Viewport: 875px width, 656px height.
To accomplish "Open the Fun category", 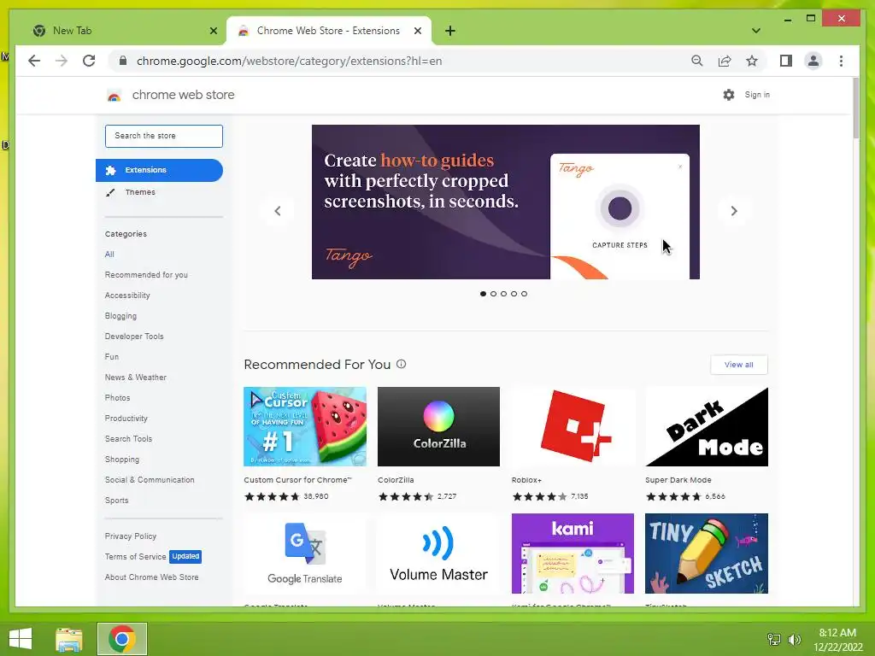I will point(112,357).
